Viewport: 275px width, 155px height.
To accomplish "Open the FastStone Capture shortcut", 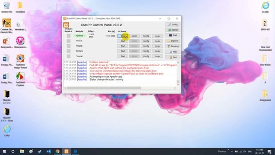I will click(x=20, y=79).
